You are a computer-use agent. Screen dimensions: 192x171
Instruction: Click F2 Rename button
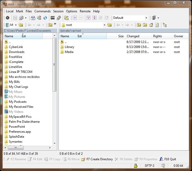(x=16, y=159)
